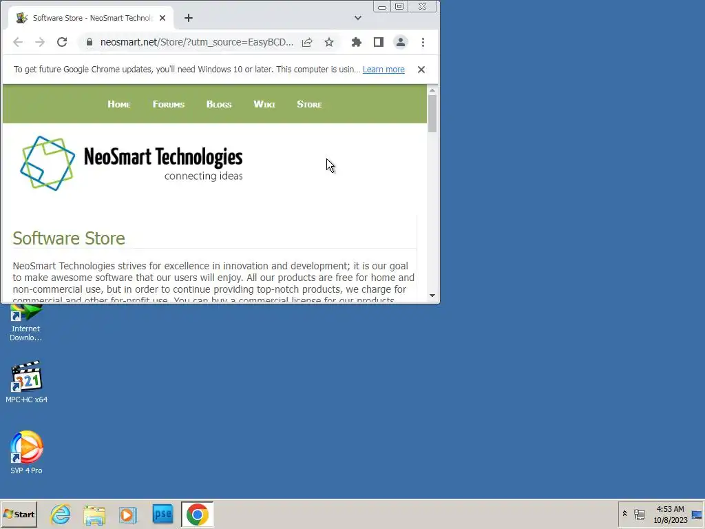Screen dimensions: 705x529
Task: Open the Chrome extensions puzzle icon
Action: pyautogui.click(x=357, y=42)
